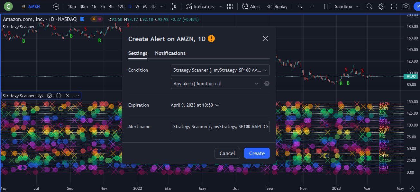The height and width of the screenshot is (192, 420).
Task: Cancel the alert creation
Action: [x=227, y=153]
